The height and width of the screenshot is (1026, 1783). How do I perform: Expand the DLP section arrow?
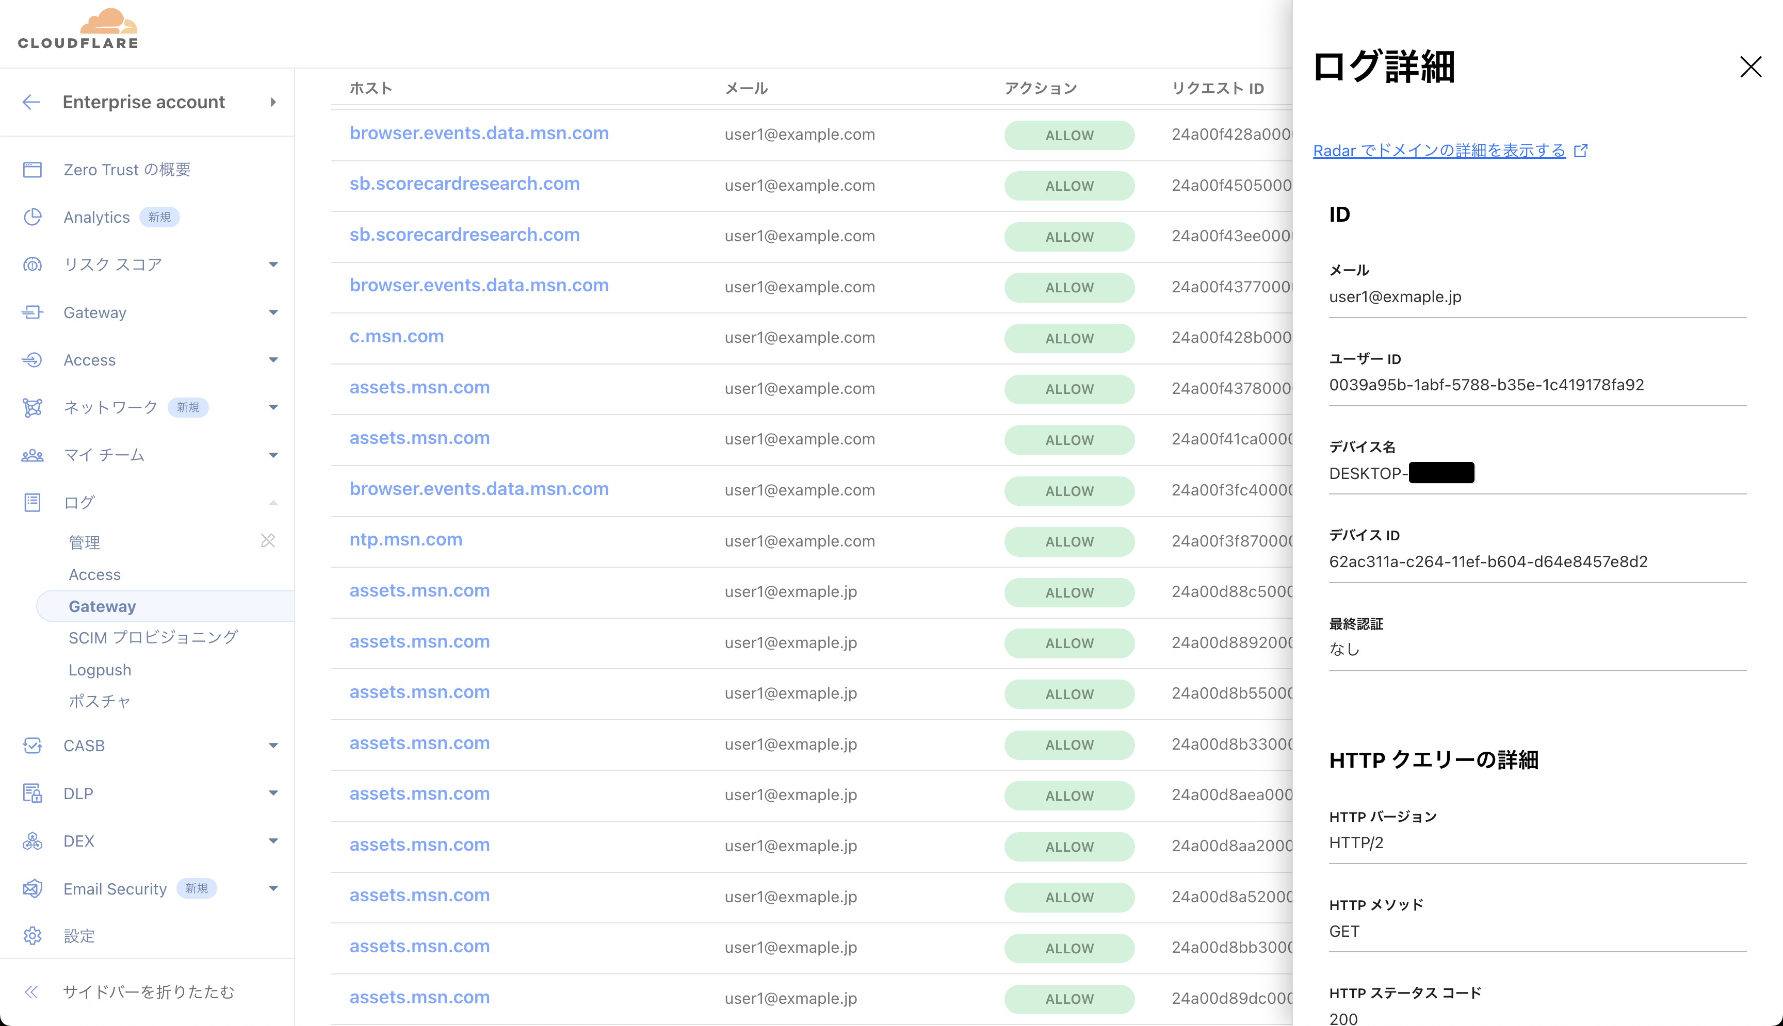[x=273, y=793]
